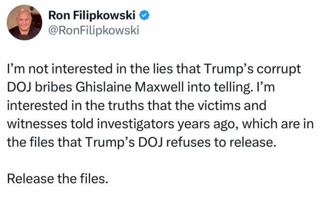Click "refuses to release" in the last paragraph line
This screenshot has width=322, height=204.
[220, 142]
